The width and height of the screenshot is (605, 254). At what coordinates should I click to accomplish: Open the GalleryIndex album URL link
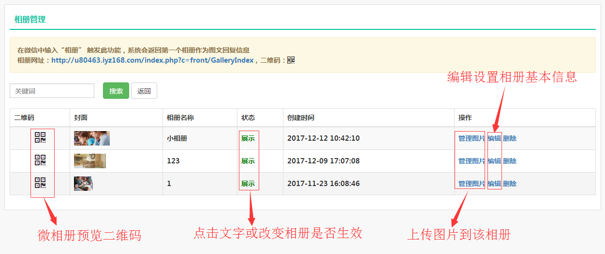[152, 60]
